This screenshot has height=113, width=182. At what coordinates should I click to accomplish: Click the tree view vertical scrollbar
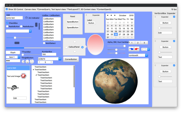(x=74, y=77)
